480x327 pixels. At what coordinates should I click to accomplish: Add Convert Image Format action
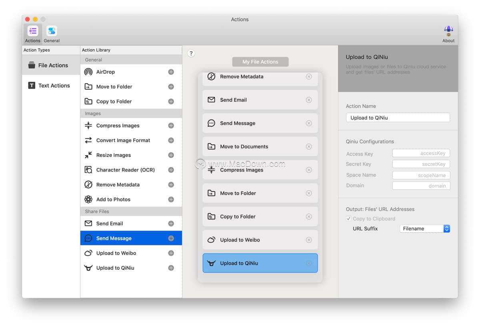[x=171, y=140]
